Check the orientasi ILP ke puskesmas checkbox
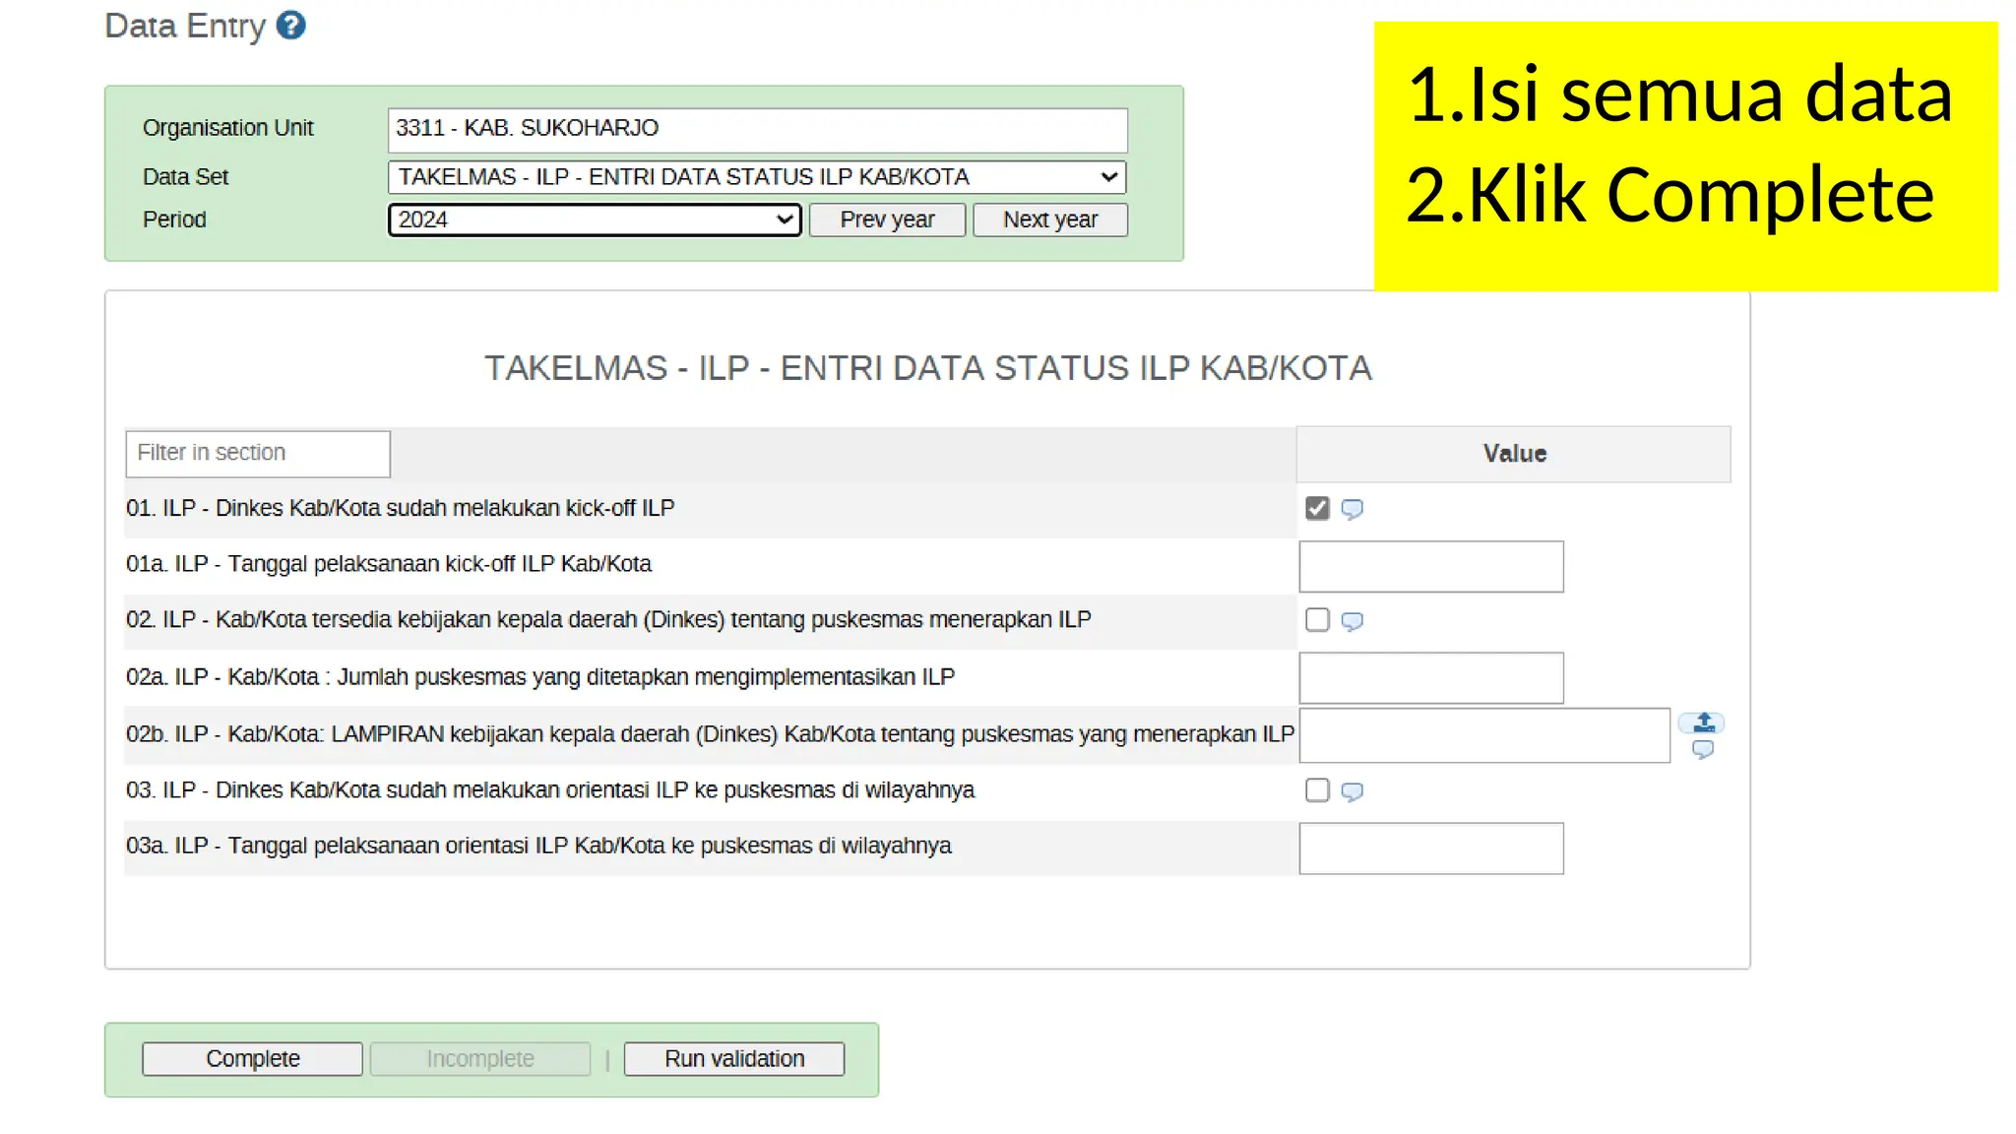The image size is (2016, 1134). tap(1317, 790)
